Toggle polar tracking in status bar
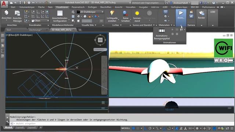This screenshot has height=132, width=235. pyautogui.click(x=150, y=128)
